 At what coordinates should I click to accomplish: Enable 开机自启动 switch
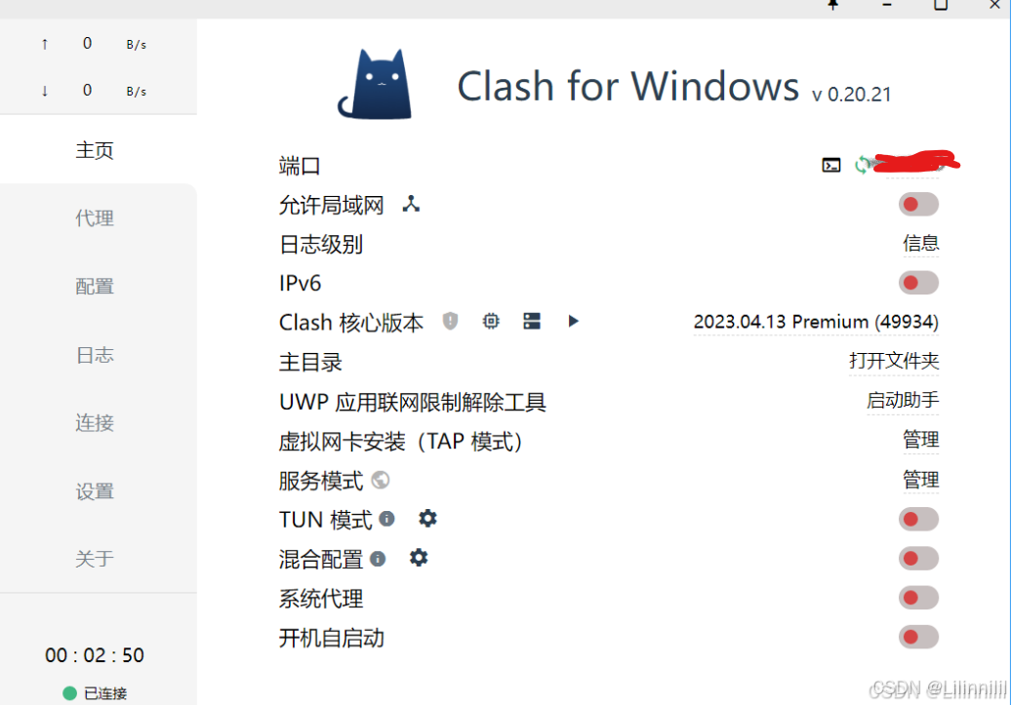click(x=918, y=637)
